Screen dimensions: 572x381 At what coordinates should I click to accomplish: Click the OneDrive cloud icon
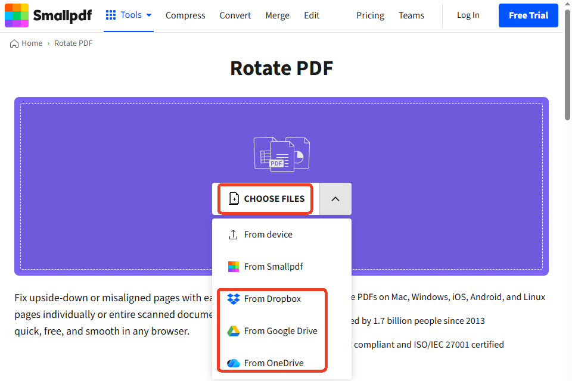[234, 363]
